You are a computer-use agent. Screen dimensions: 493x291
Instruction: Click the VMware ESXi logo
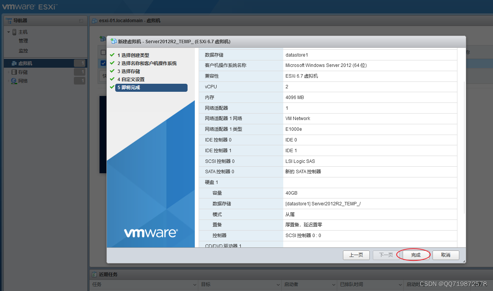pyautogui.click(x=30, y=7)
